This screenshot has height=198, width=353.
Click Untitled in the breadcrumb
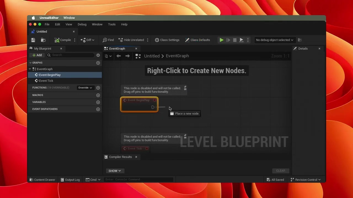point(152,56)
